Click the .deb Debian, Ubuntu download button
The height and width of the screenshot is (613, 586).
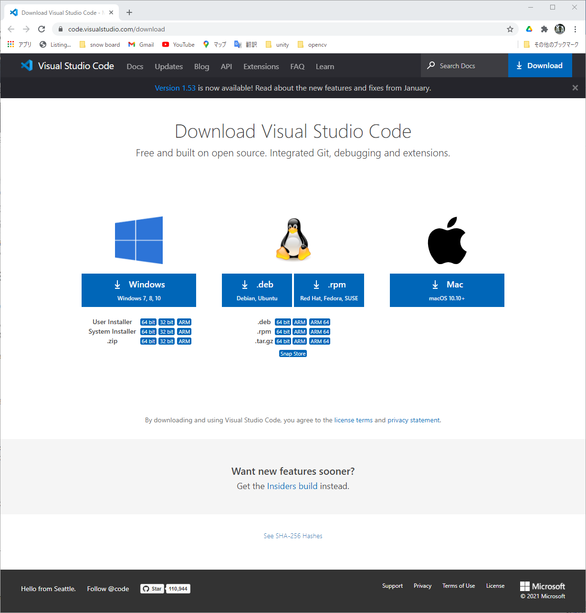click(257, 290)
